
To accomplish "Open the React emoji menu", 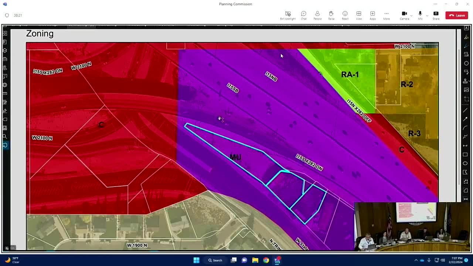I will point(345,15).
